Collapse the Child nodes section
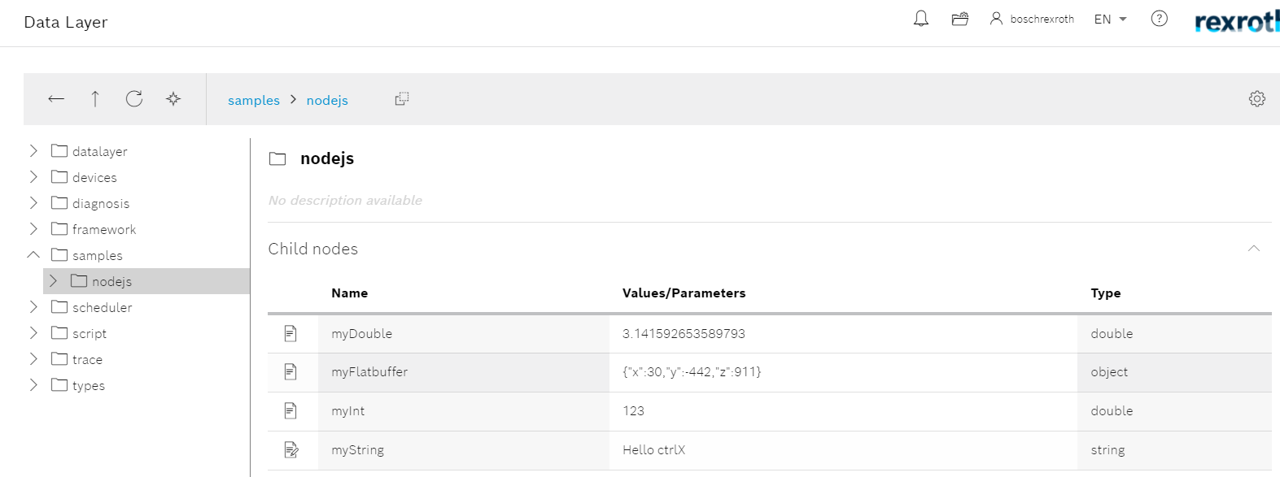The width and height of the screenshot is (1280, 477). [1253, 249]
